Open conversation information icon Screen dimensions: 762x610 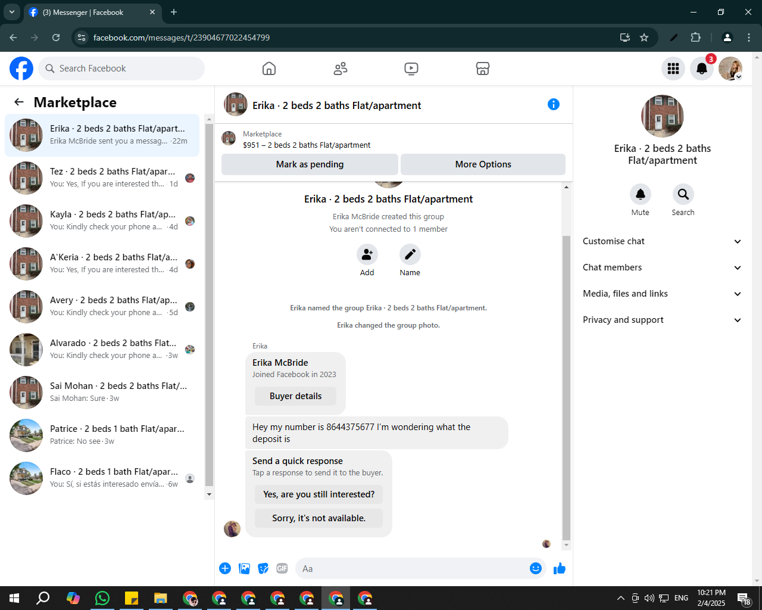click(553, 104)
